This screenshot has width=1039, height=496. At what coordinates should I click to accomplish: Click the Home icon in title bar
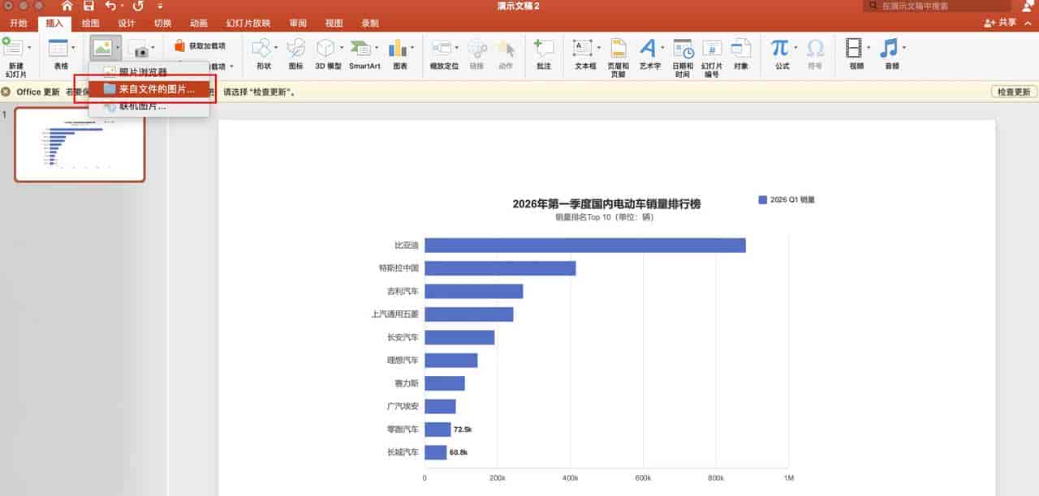[67, 6]
